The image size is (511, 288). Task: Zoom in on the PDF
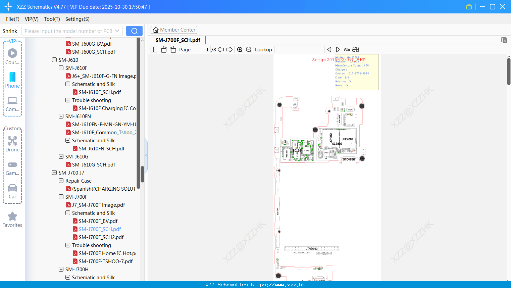(240, 50)
